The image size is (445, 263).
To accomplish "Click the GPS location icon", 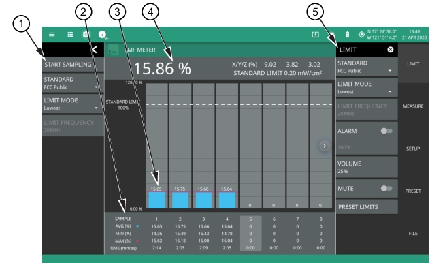I will (361, 35).
